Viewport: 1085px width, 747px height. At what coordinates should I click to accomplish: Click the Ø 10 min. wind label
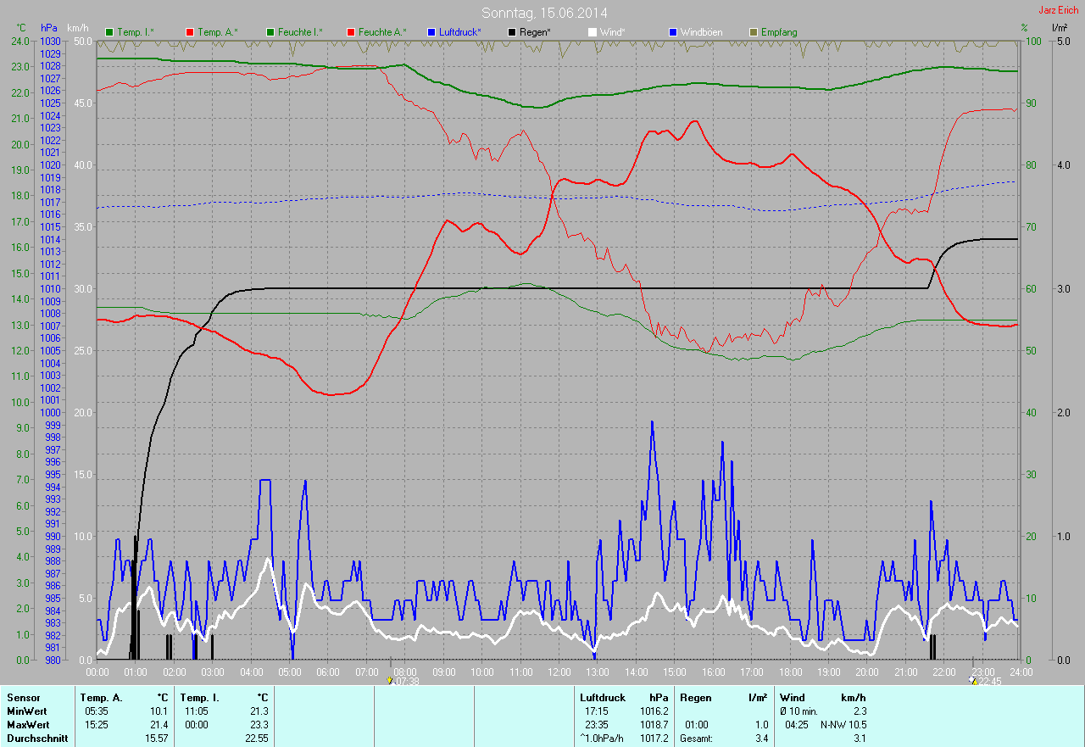[x=798, y=711]
